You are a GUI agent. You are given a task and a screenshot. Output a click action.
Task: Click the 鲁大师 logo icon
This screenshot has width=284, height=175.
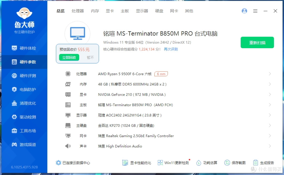pos(24,13)
